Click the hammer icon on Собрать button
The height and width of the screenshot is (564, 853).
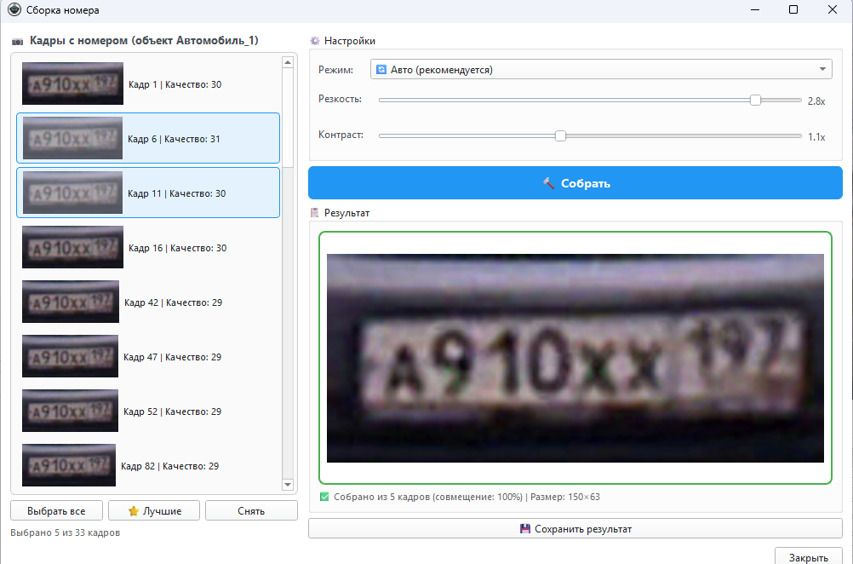[548, 183]
